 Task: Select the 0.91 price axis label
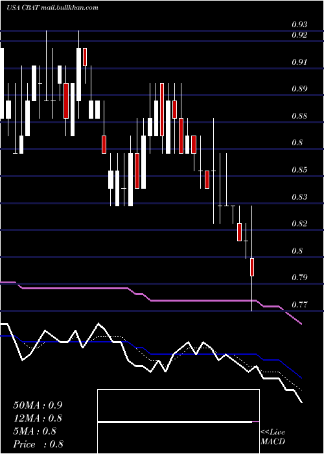[x=299, y=62]
